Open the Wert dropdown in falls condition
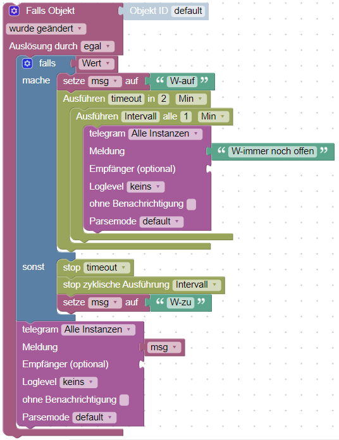 (97, 63)
